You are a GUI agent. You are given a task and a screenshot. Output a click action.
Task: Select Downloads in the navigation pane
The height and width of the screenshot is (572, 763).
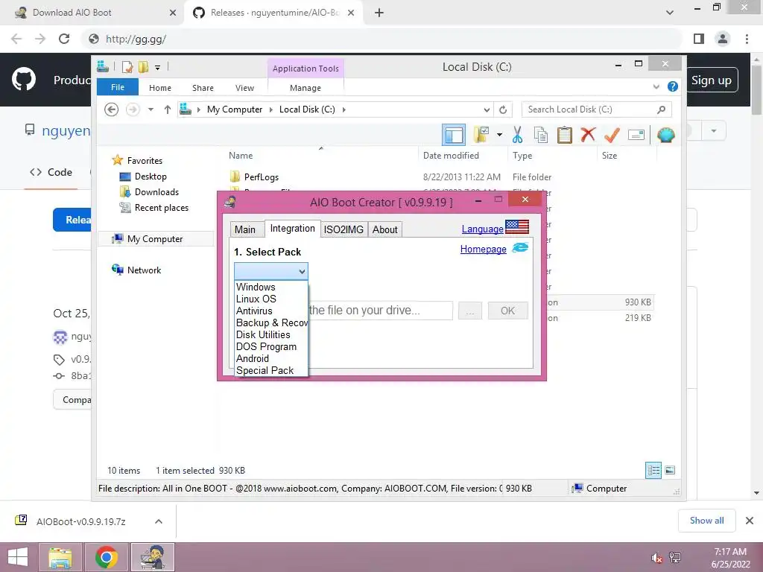point(156,191)
